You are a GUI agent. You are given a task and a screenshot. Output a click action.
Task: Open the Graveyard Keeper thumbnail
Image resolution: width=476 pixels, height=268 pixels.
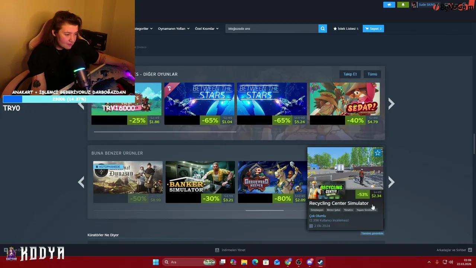point(273,178)
